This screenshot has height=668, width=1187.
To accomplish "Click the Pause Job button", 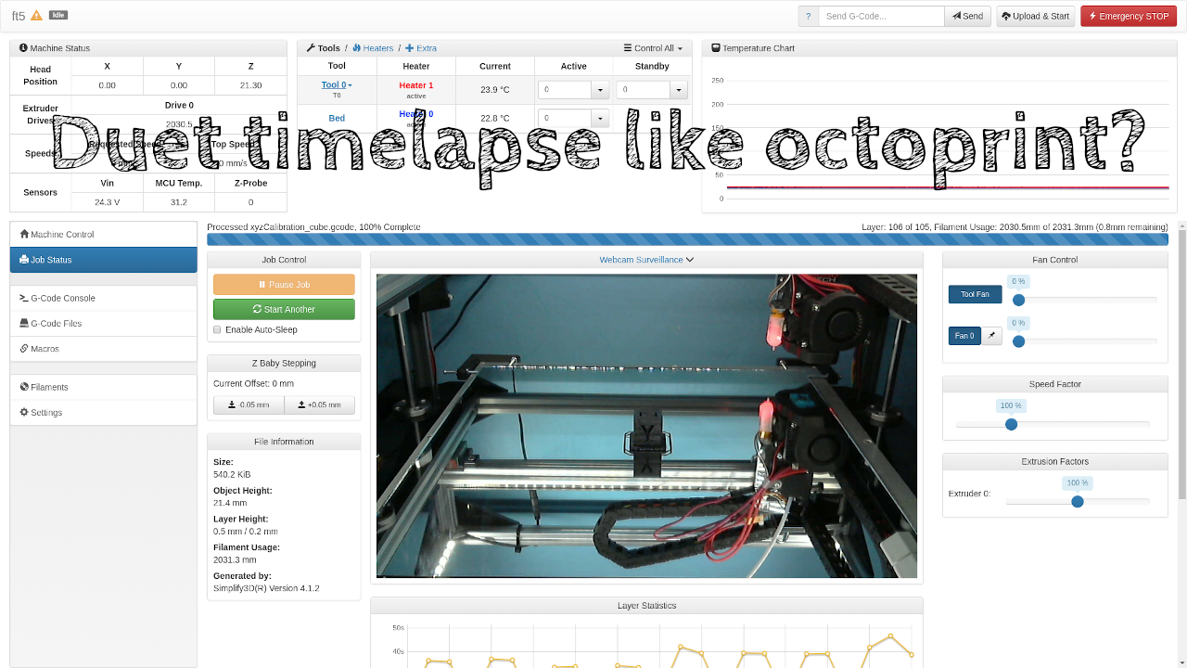I will pos(284,285).
